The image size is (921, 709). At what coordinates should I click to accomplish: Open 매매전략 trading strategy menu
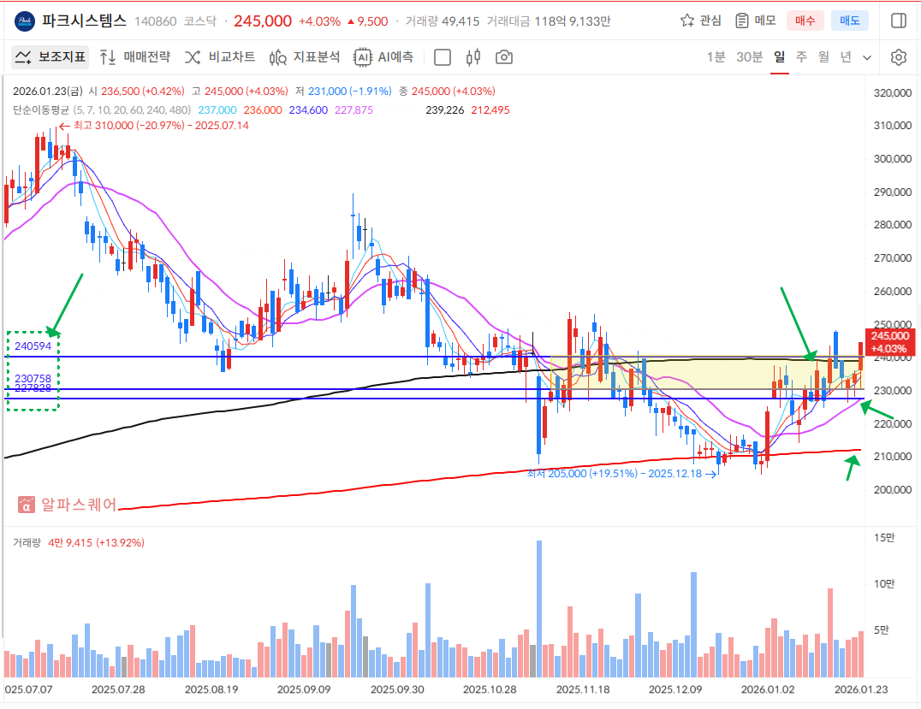click(x=134, y=57)
